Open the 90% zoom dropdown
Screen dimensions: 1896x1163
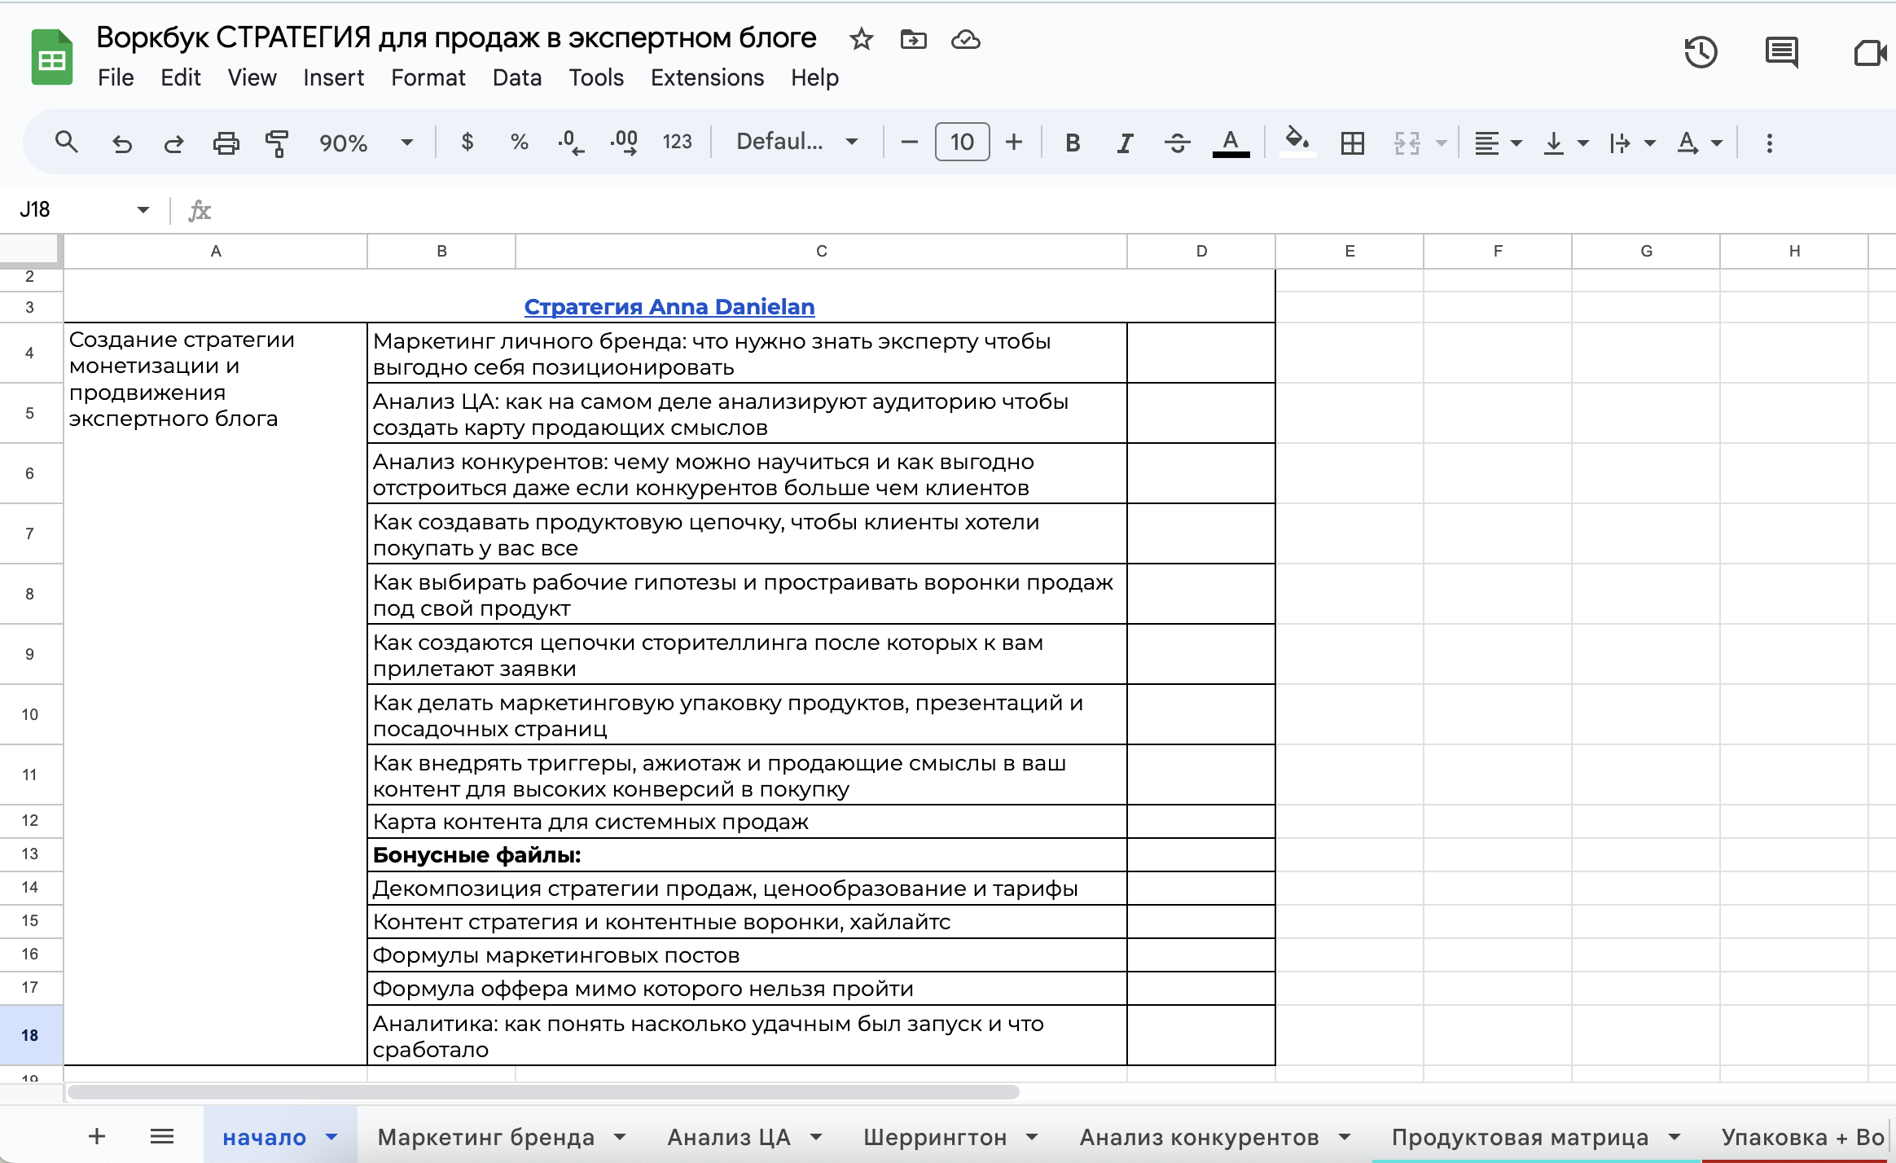[x=366, y=143]
